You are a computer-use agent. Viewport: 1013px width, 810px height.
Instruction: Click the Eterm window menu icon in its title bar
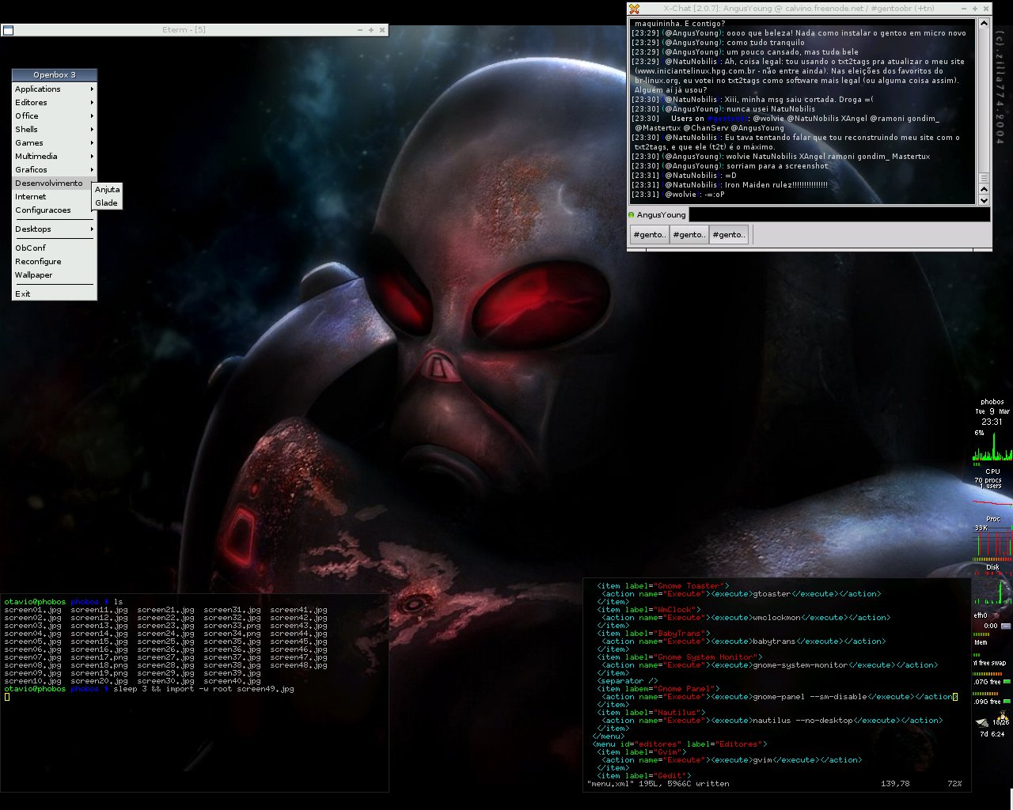(x=8, y=30)
